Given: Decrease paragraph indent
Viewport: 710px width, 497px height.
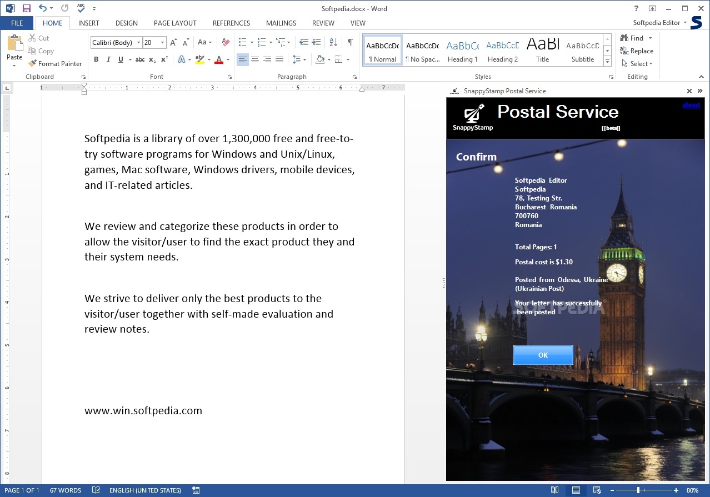Looking at the screenshot, I should pos(304,42).
